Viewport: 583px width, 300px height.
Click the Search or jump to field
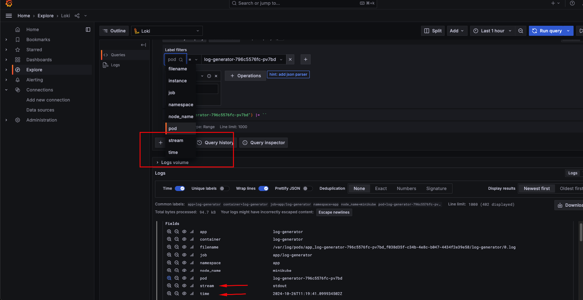point(303,3)
